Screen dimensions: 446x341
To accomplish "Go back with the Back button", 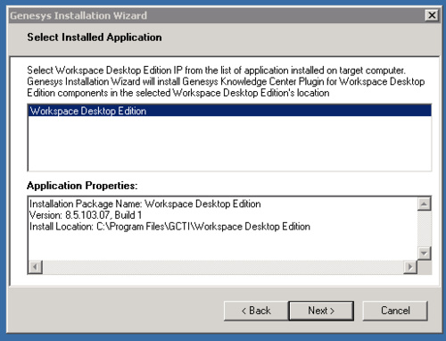I will click(x=256, y=311).
